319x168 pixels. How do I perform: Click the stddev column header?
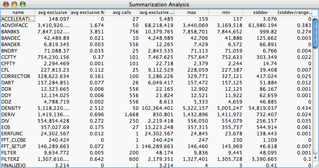(x=260, y=12)
